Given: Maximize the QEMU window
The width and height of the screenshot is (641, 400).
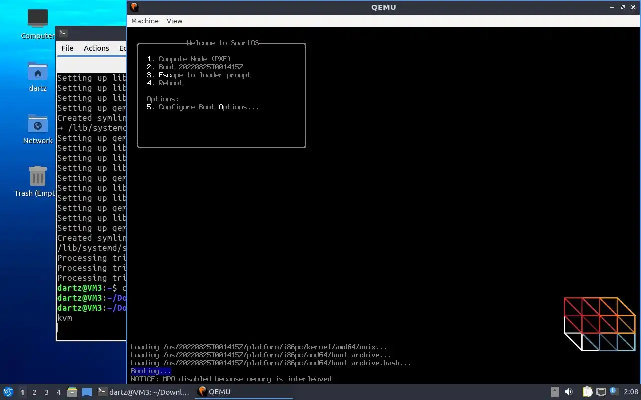Looking at the screenshot, I should coord(623,7).
